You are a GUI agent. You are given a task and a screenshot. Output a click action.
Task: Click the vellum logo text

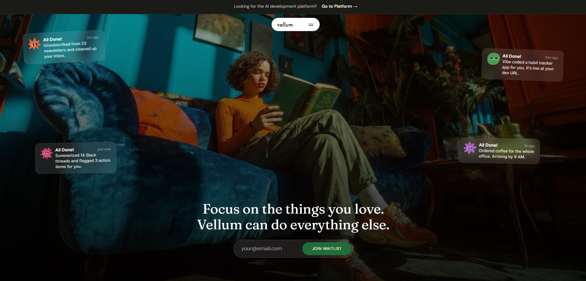(285, 25)
